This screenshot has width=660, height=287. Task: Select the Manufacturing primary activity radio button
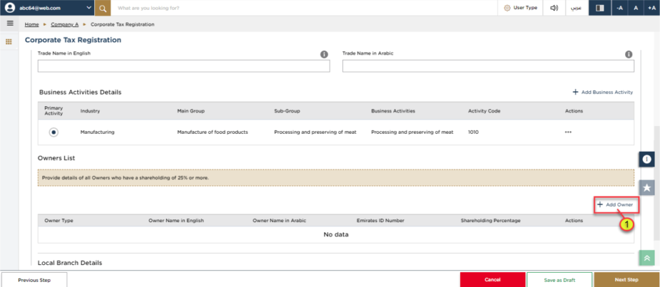[53, 132]
